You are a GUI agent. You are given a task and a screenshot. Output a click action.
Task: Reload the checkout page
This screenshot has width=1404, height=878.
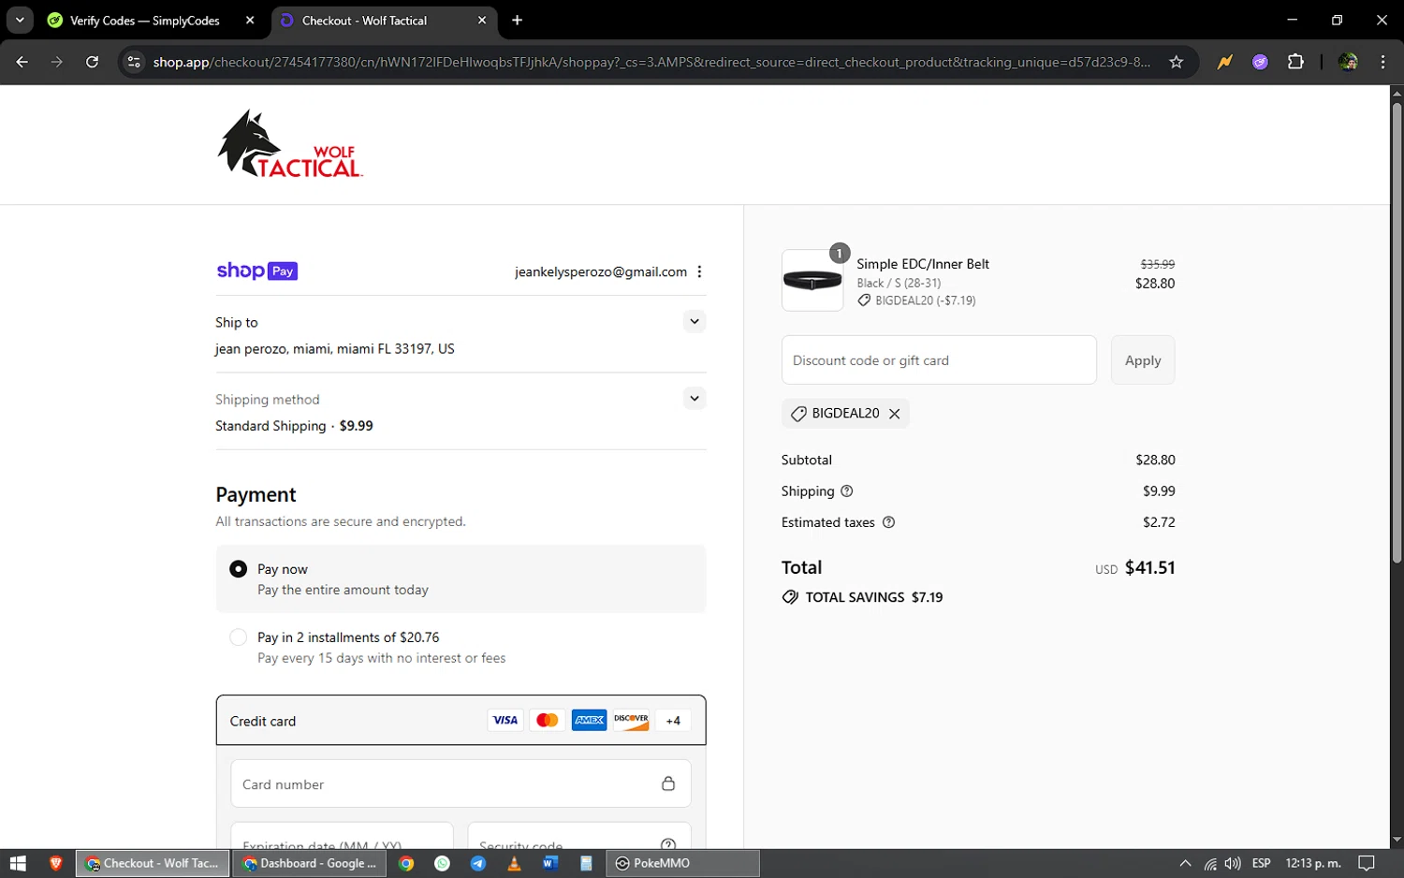(92, 62)
